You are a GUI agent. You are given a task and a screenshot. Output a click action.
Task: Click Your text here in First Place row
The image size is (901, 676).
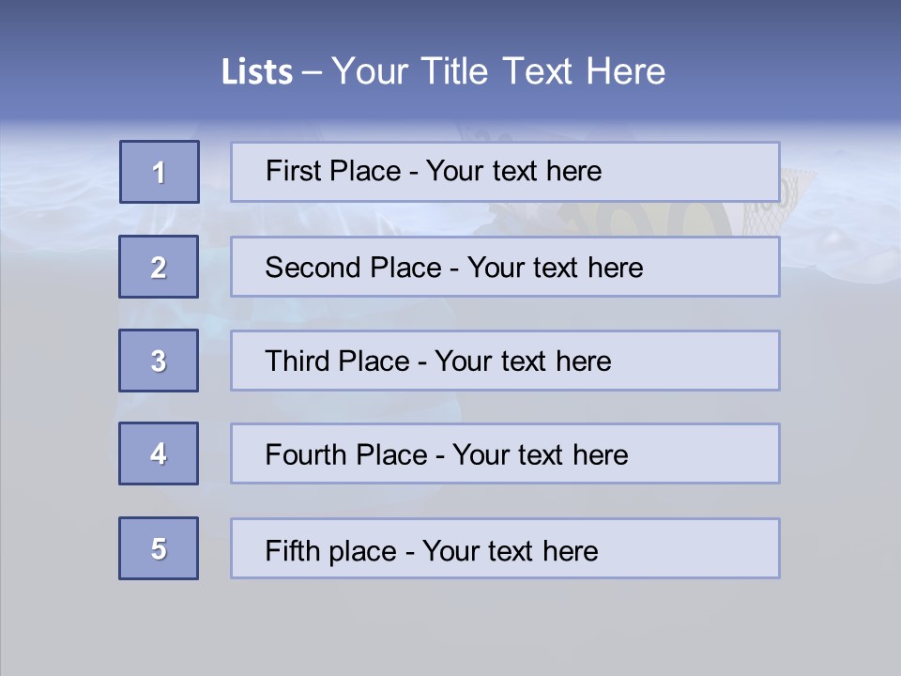tap(513, 171)
